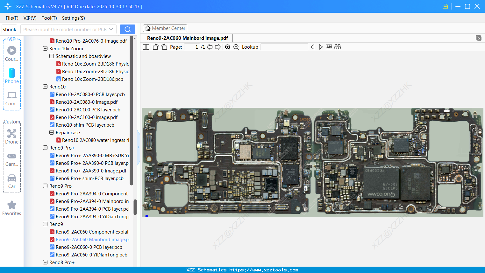Click inside the Lookup text field
485x273 pixels.
pyautogui.click(x=284, y=47)
